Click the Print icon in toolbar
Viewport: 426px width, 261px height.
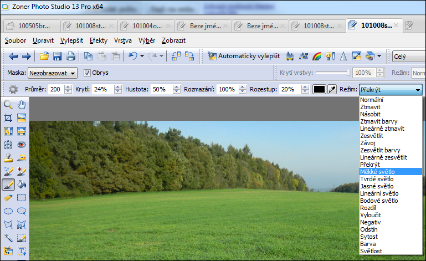pos(70,56)
